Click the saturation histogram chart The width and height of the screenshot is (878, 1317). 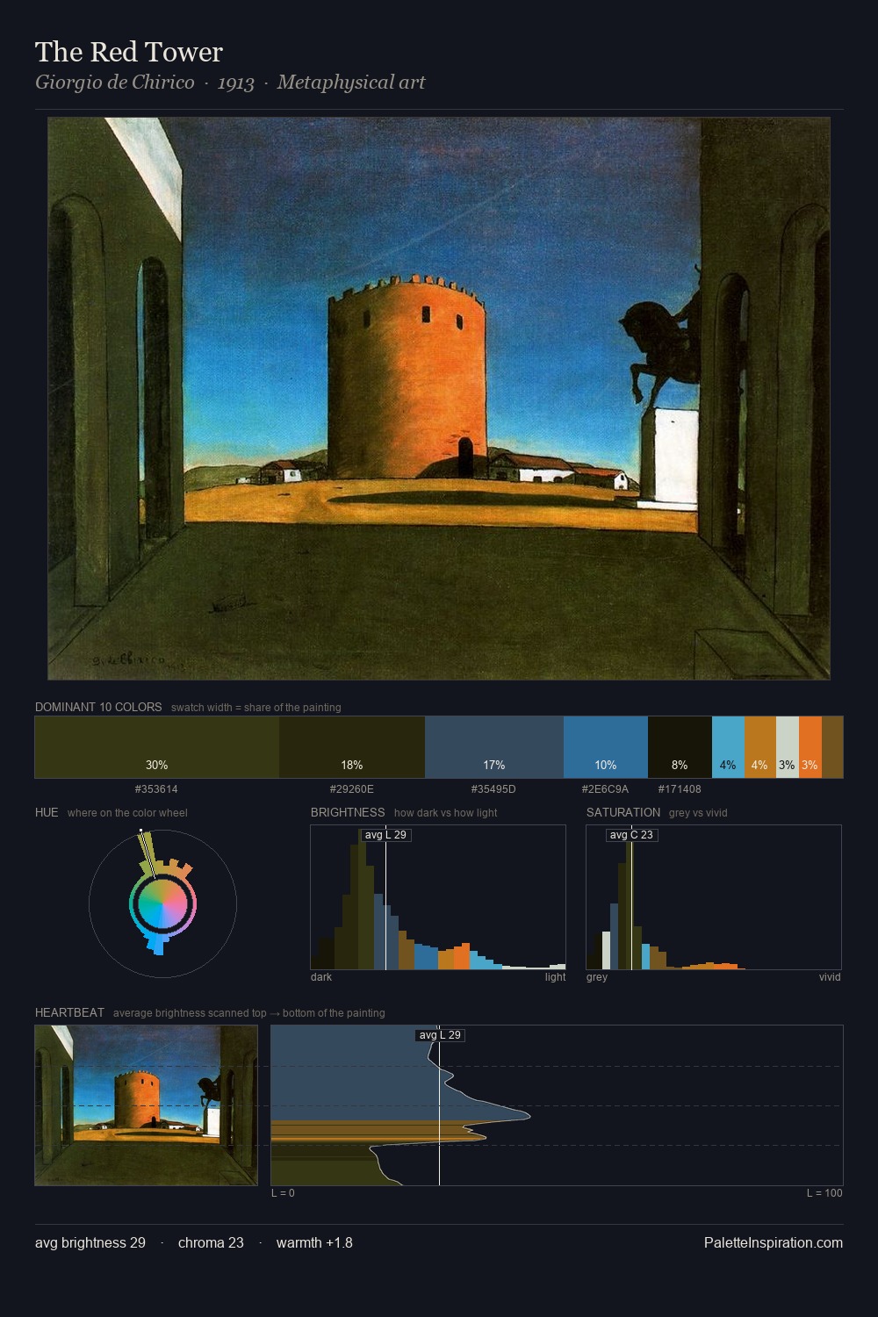point(714,897)
